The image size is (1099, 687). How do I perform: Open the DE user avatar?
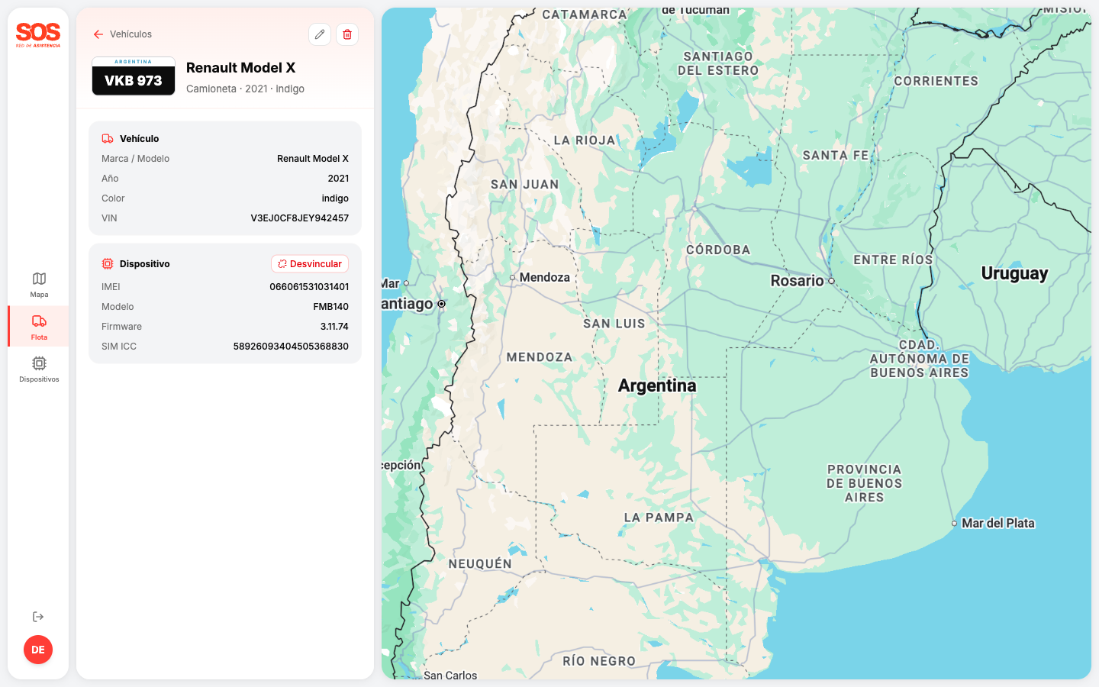click(x=38, y=650)
